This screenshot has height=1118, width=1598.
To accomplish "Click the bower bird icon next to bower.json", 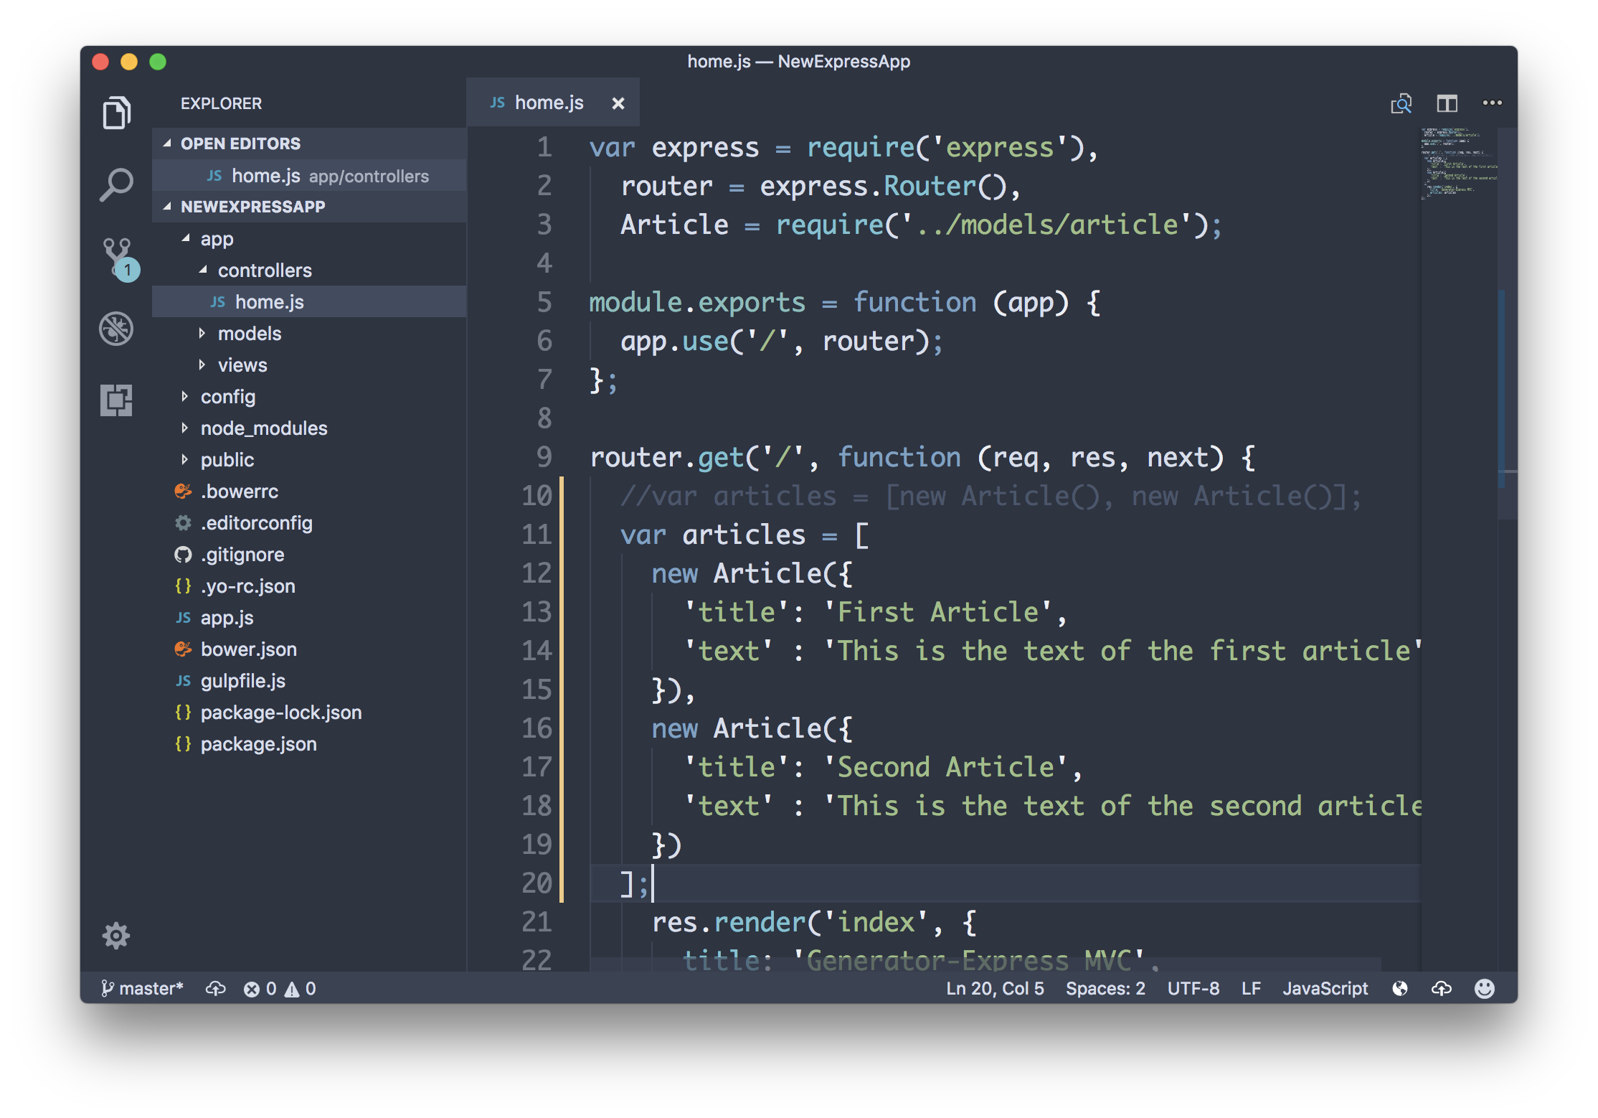I will tap(183, 649).
